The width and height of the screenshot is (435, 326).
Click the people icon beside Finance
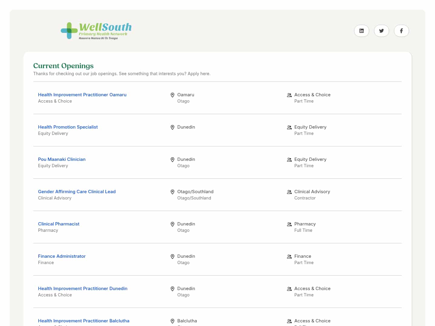click(x=289, y=257)
